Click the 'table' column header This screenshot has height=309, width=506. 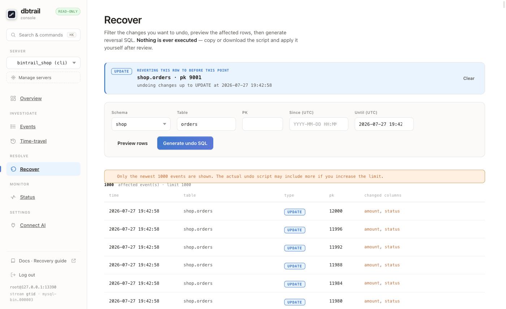pyautogui.click(x=190, y=195)
